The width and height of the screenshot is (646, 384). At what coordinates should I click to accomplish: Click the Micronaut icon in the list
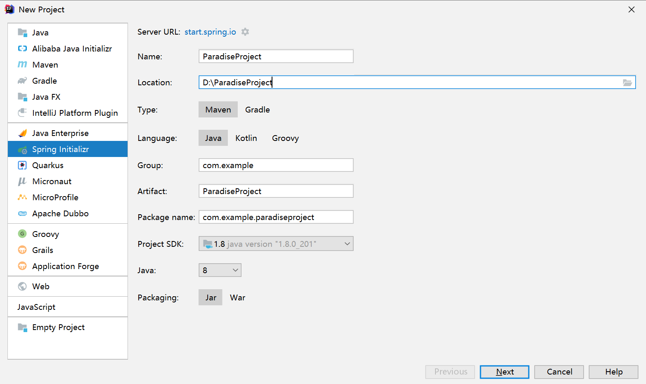[x=22, y=181]
